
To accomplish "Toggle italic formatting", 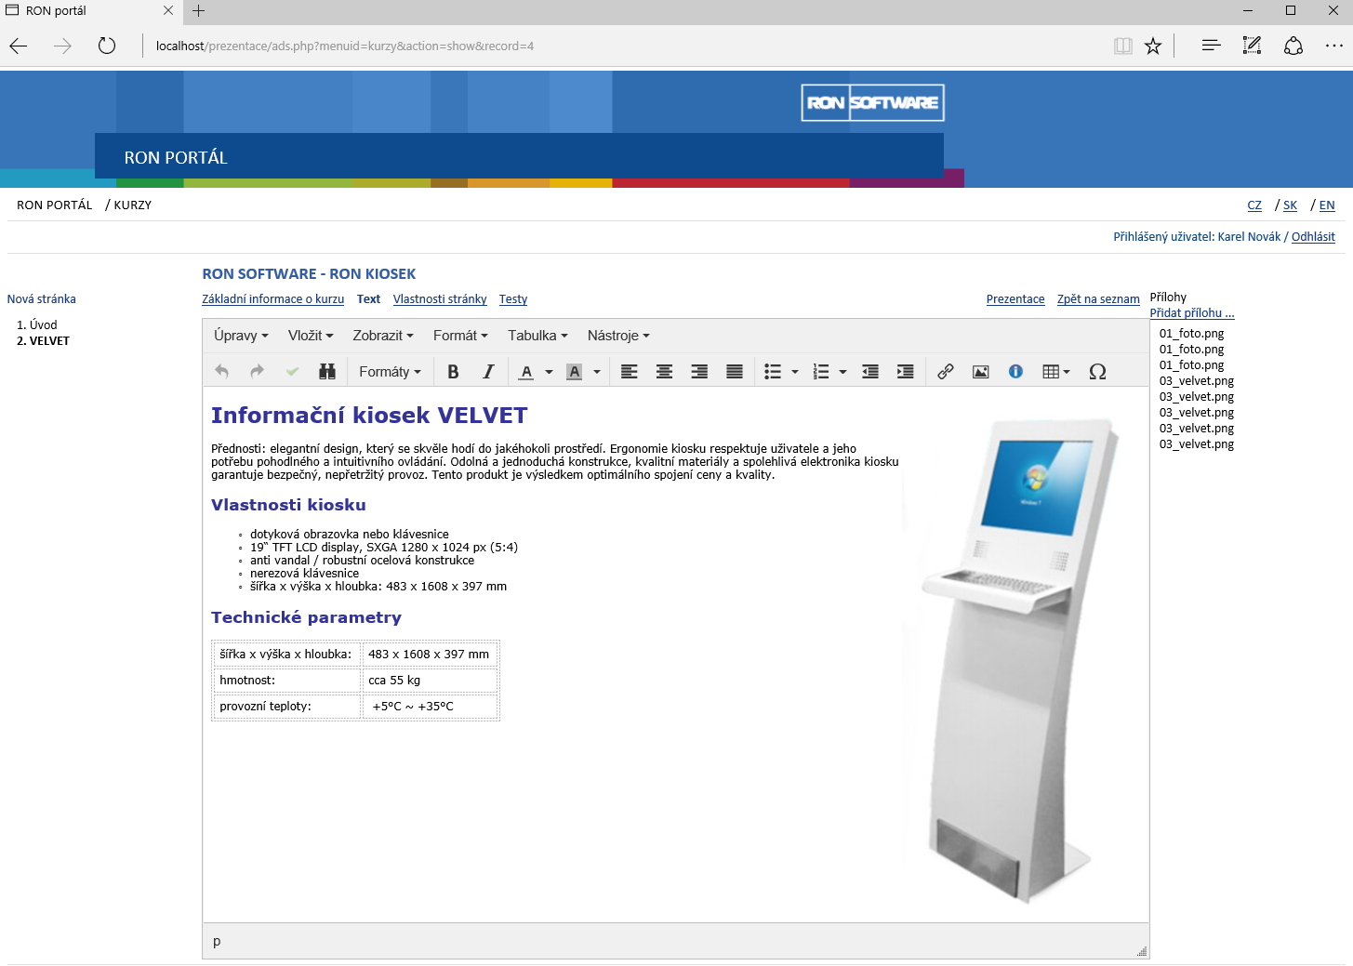I will point(488,372).
